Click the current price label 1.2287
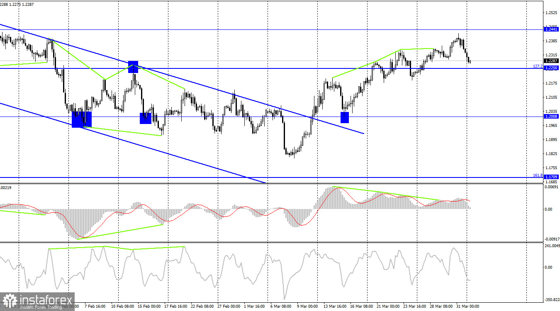Viewport: 560px width, 311px height. click(x=551, y=61)
